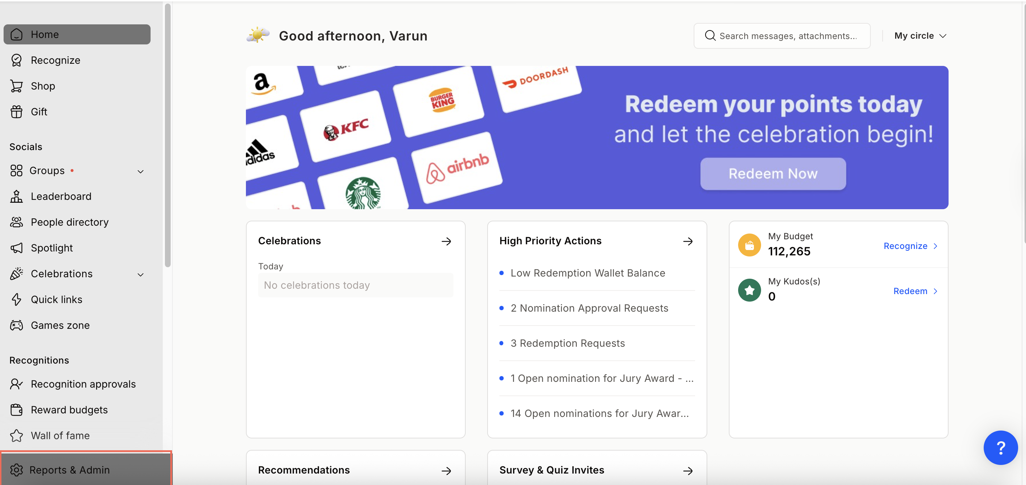Click the Groups grid icon
The image size is (1026, 485).
click(x=16, y=171)
